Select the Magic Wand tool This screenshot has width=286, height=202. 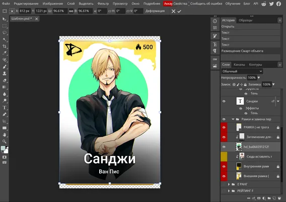(5, 40)
